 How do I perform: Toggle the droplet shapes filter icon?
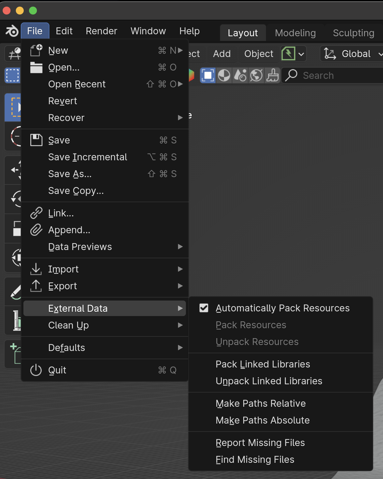coord(240,76)
